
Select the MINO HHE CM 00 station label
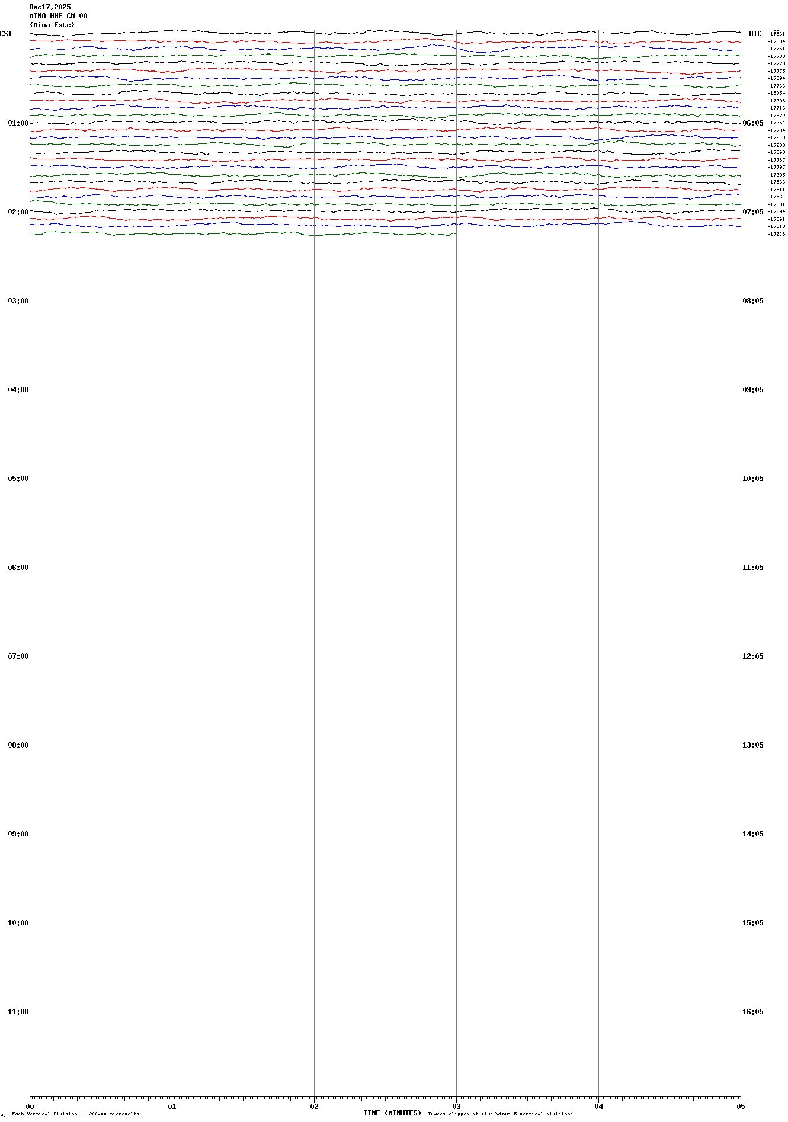tap(58, 16)
